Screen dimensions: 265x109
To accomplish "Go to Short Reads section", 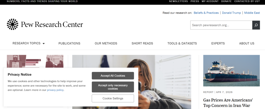I will (x=142, y=43).
